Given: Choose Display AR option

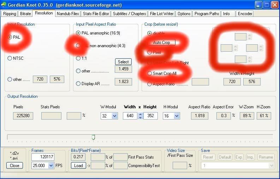Looking at the screenshot, I should (x=78, y=84).
